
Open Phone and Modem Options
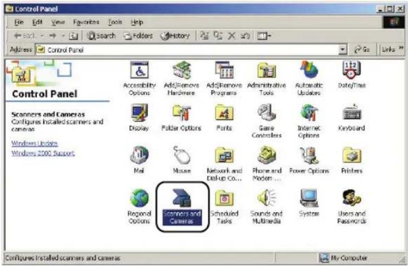click(267, 164)
